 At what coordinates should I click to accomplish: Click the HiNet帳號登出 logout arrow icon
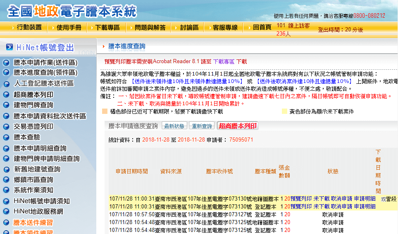9,47
